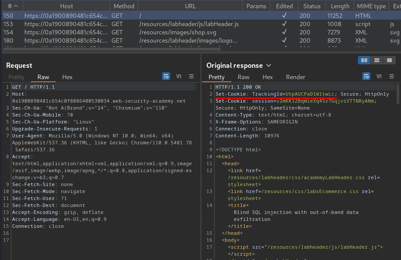401x260 pixels.
Task: Click the Upgrade-Insecure-Requests header line
Action: pyautogui.click(x=54, y=129)
